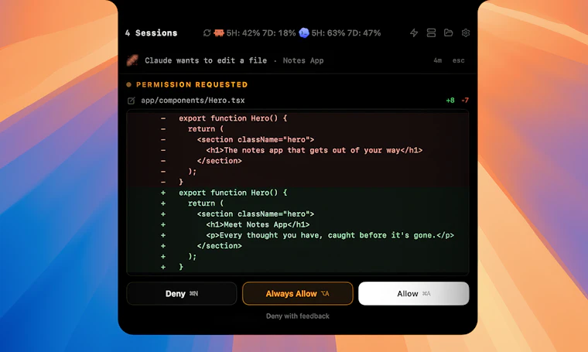Click the edit-file icon next to Hero.tsx
Viewport: 588px width, 352px height.
[x=132, y=101]
